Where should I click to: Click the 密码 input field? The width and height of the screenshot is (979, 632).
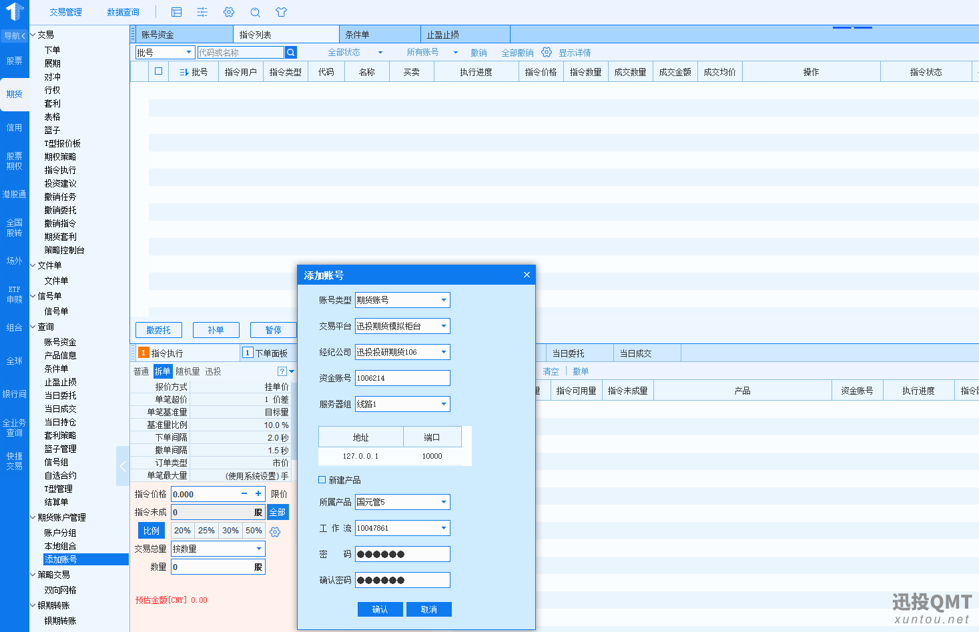click(402, 554)
